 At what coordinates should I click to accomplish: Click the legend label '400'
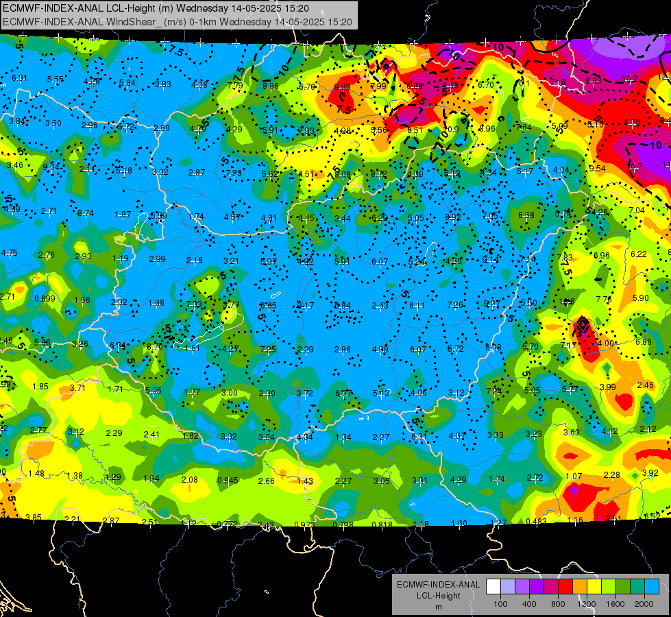tap(529, 604)
